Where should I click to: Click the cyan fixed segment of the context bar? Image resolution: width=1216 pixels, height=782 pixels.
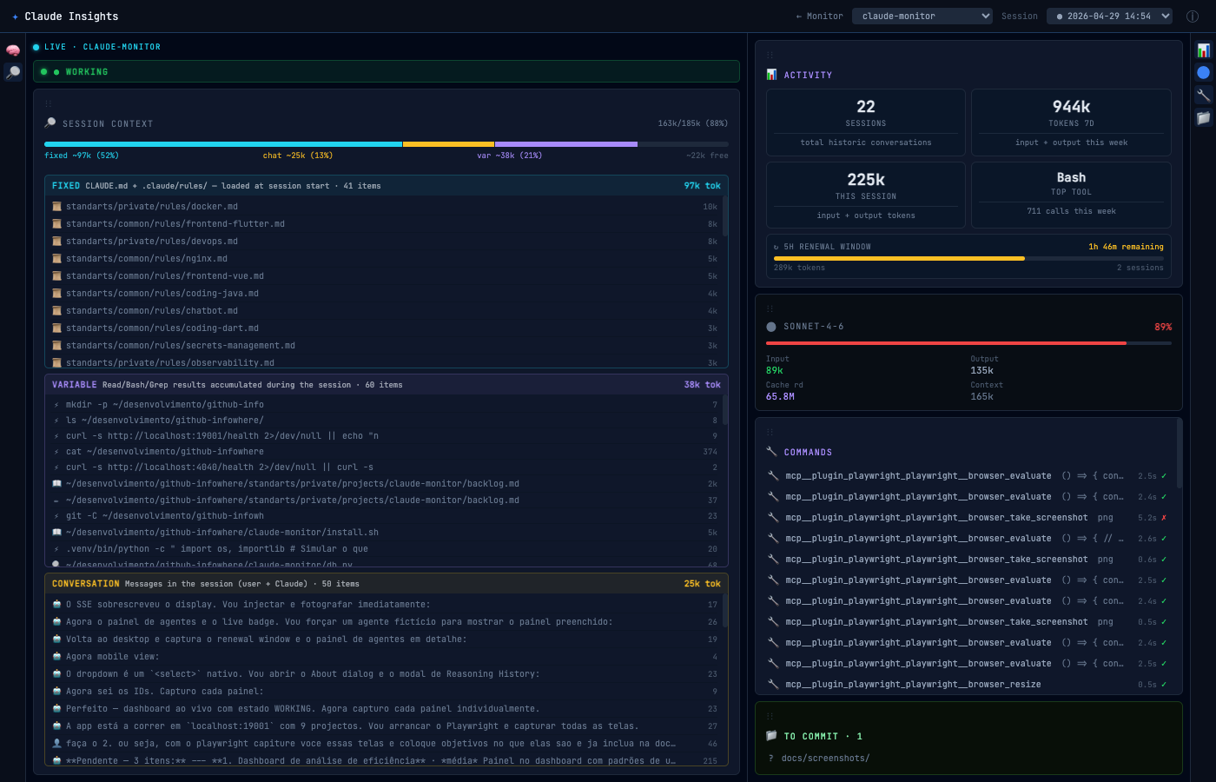[223, 144]
